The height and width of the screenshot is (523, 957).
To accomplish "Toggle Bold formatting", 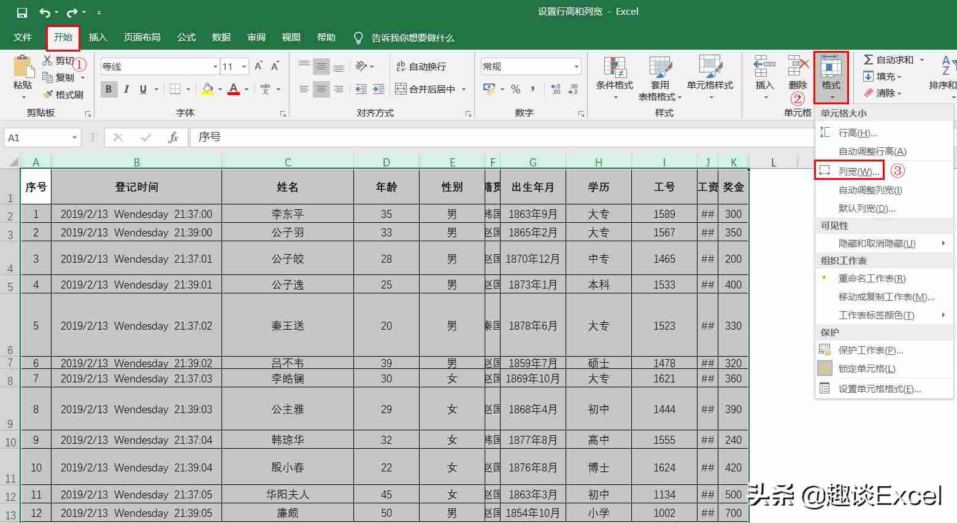I will (x=109, y=89).
